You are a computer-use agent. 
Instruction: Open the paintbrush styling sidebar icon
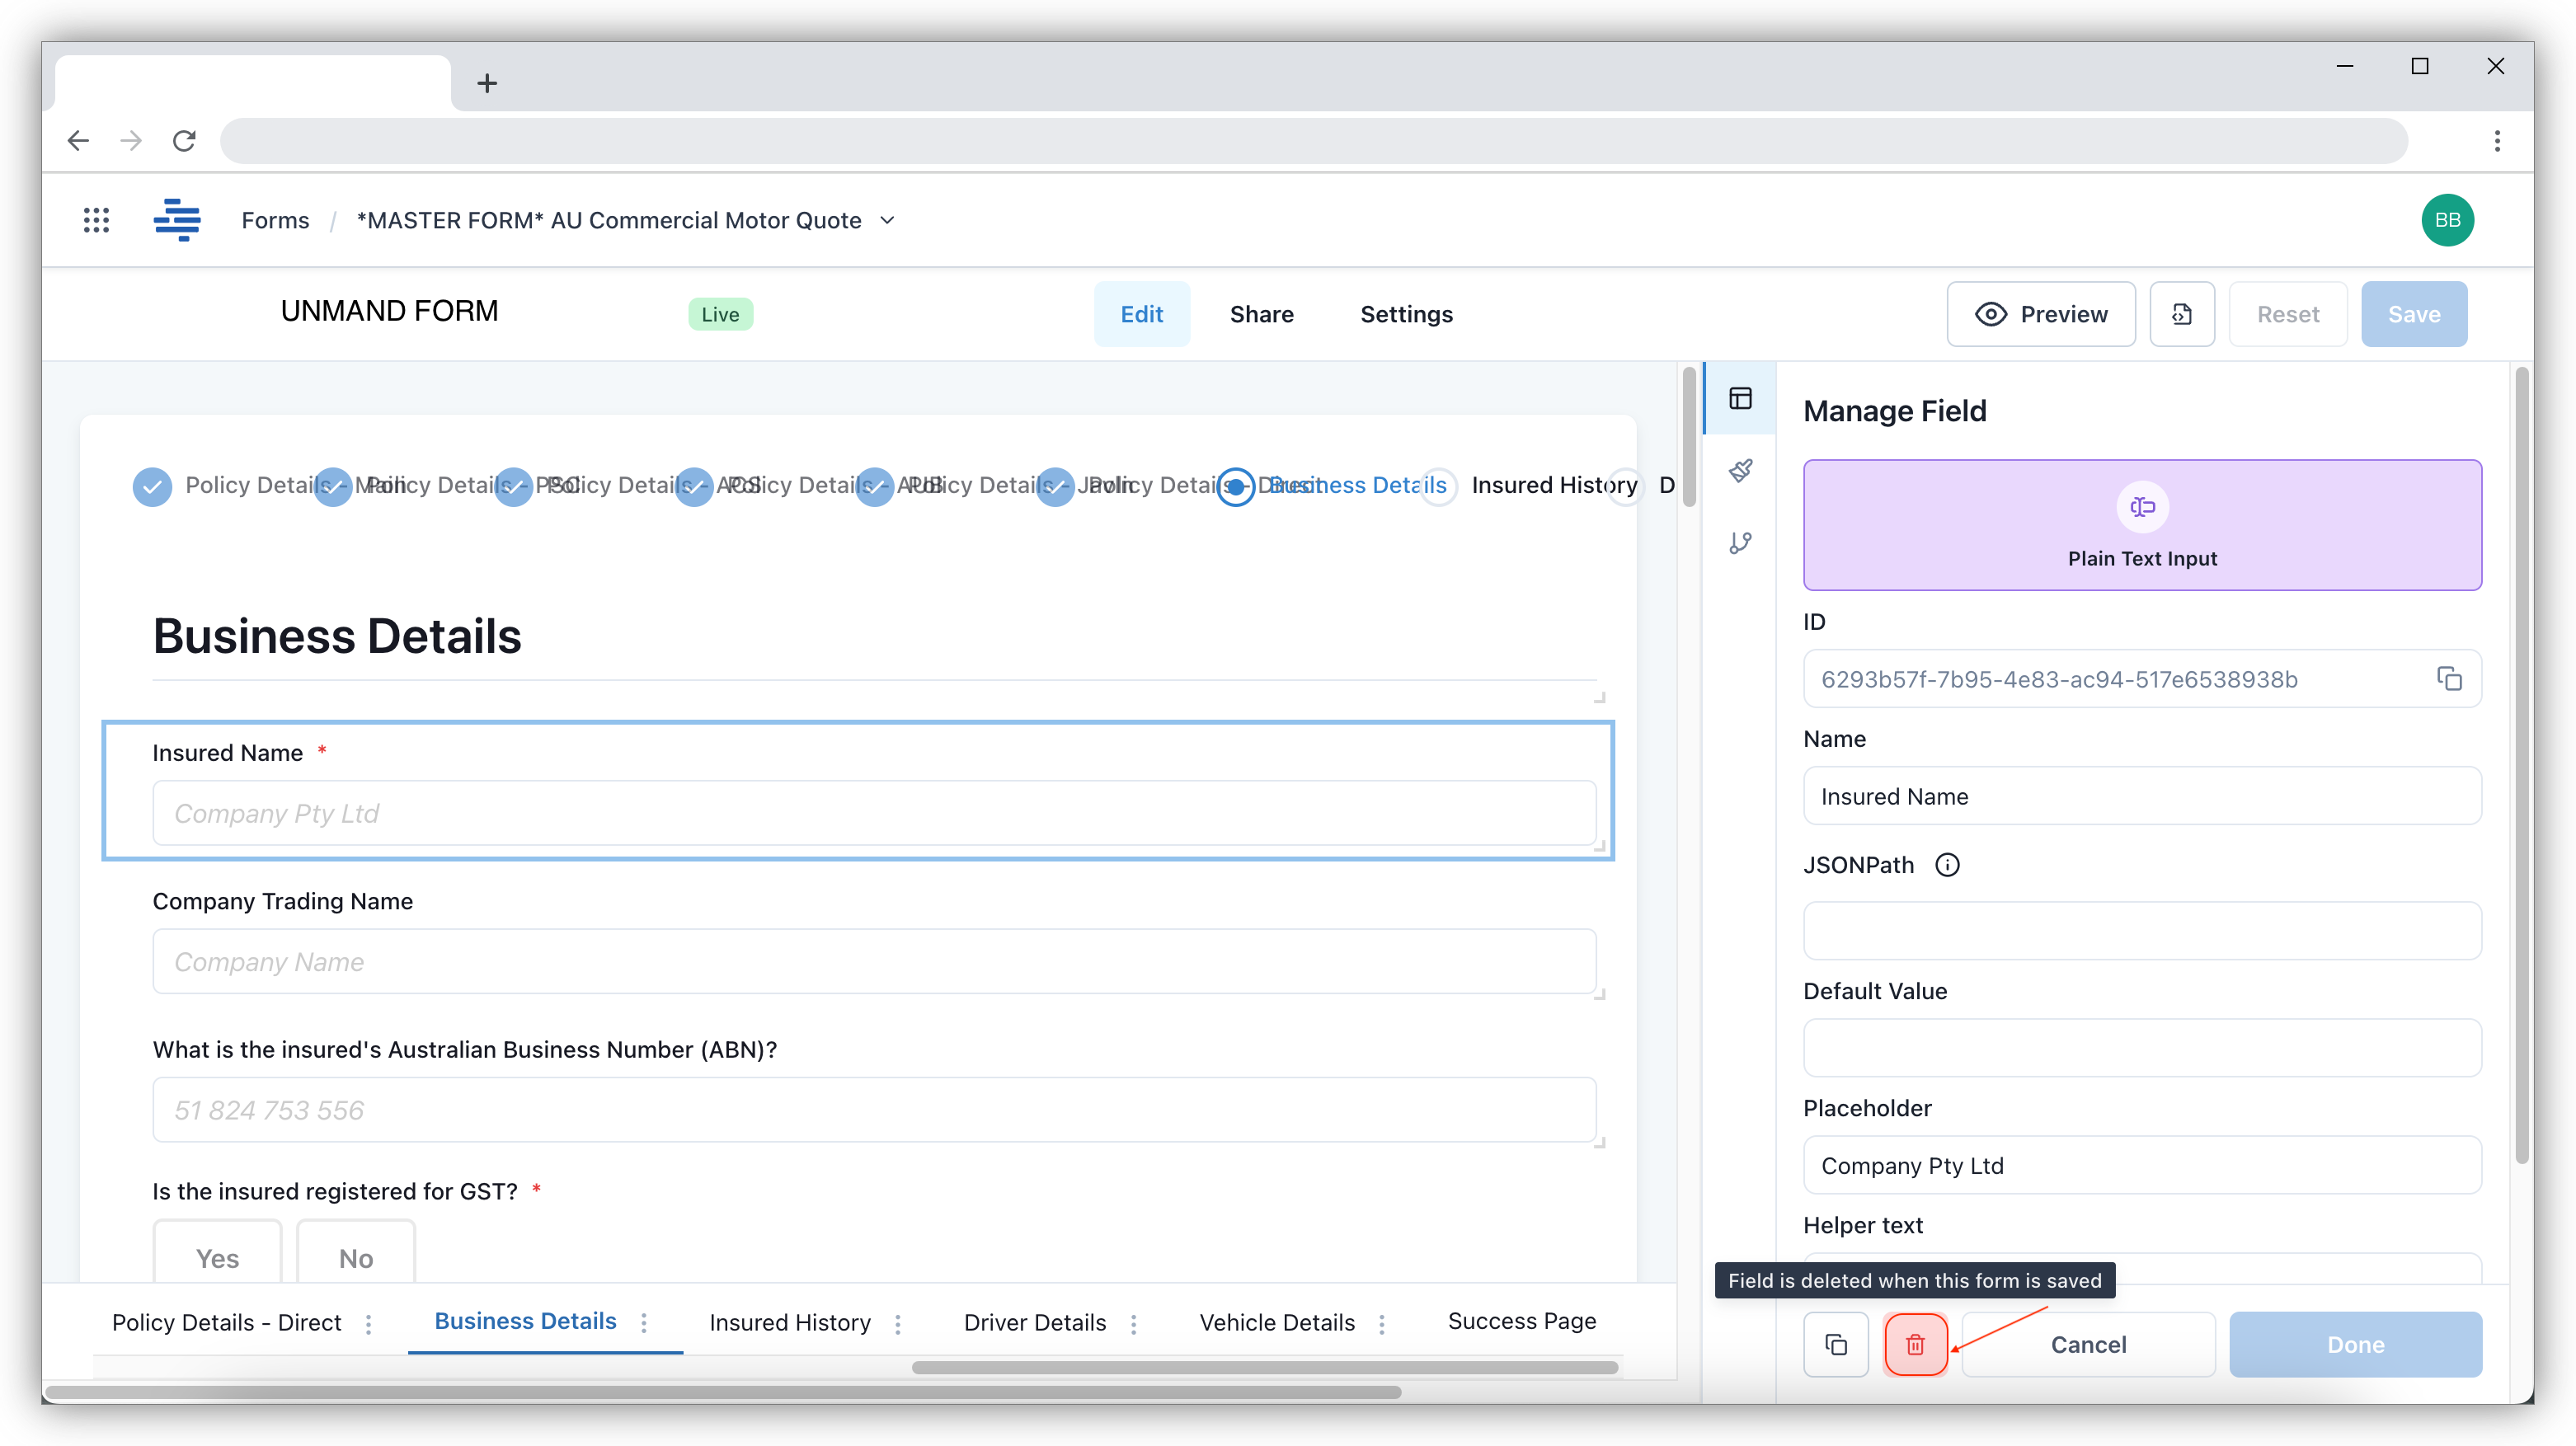coord(1741,470)
